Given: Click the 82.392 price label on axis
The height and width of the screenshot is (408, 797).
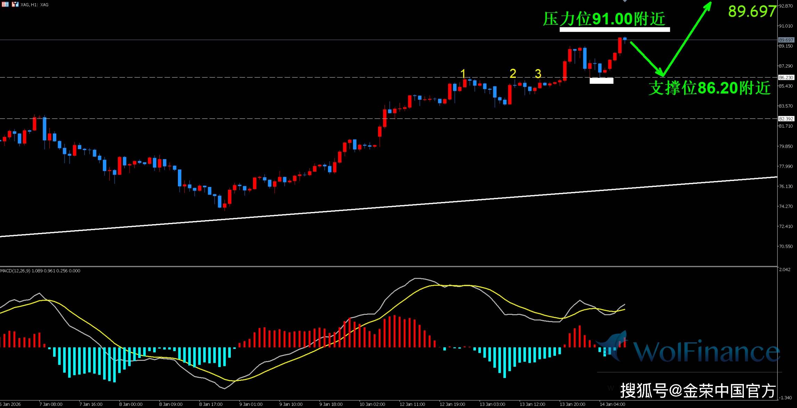Looking at the screenshot, I should (x=786, y=119).
